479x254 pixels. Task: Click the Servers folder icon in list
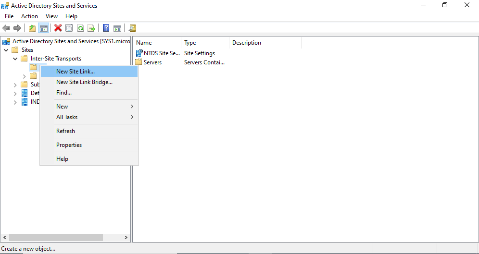tap(139, 62)
